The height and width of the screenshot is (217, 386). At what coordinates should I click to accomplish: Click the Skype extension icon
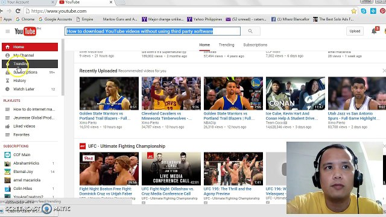364,11
